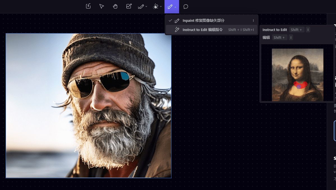Open the AI image generate tool
Image resolution: width=336 pixels, height=190 pixels.
click(x=129, y=6)
